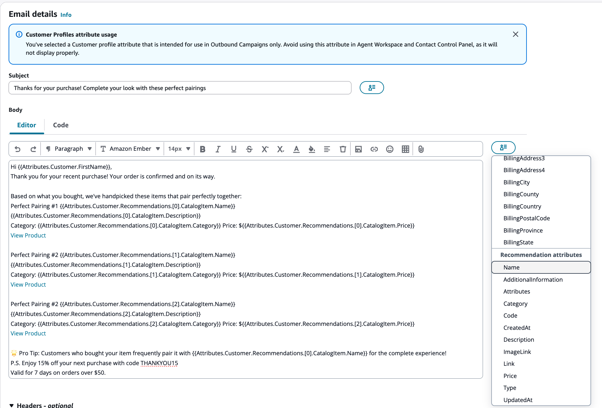602x408 pixels.
Task: Dismiss the Customer Profiles attribute usage notice
Action: click(515, 34)
